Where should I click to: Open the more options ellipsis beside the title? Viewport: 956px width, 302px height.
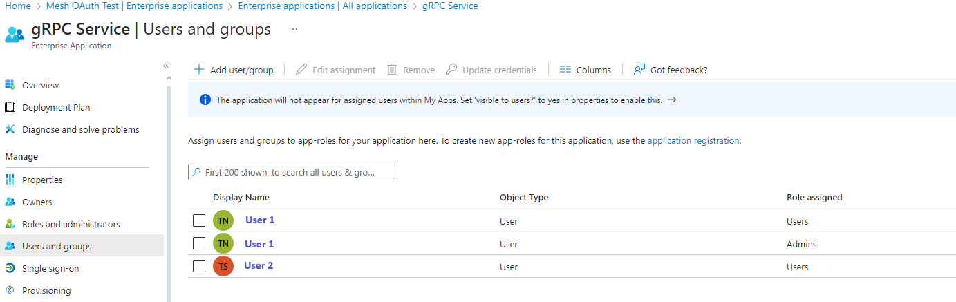pos(293,29)
